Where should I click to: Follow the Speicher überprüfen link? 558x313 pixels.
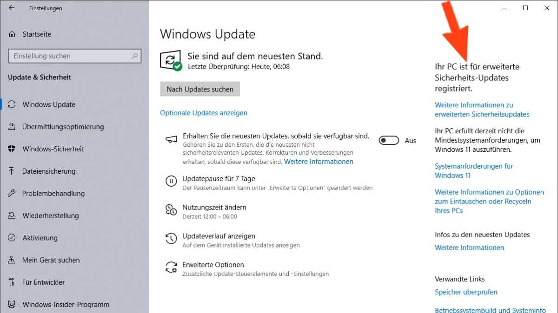point(466,292)
